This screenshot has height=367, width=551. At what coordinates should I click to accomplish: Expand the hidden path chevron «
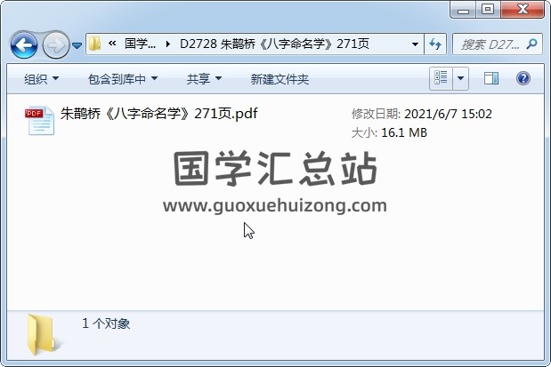(x=112, y=44)
